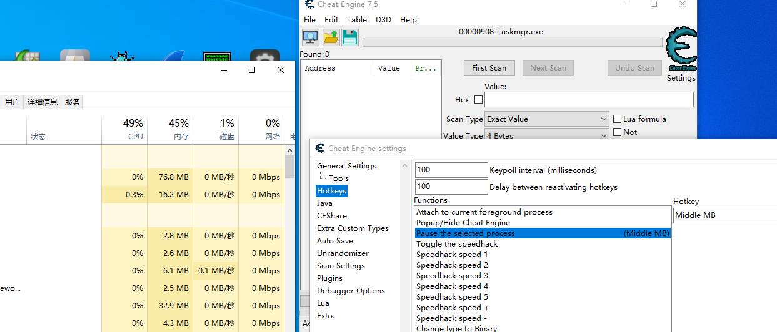The height and width of the screenshot is (332, 777).
Task: Select 'Speedhack speed +' function
Action: tap(543, 308)
